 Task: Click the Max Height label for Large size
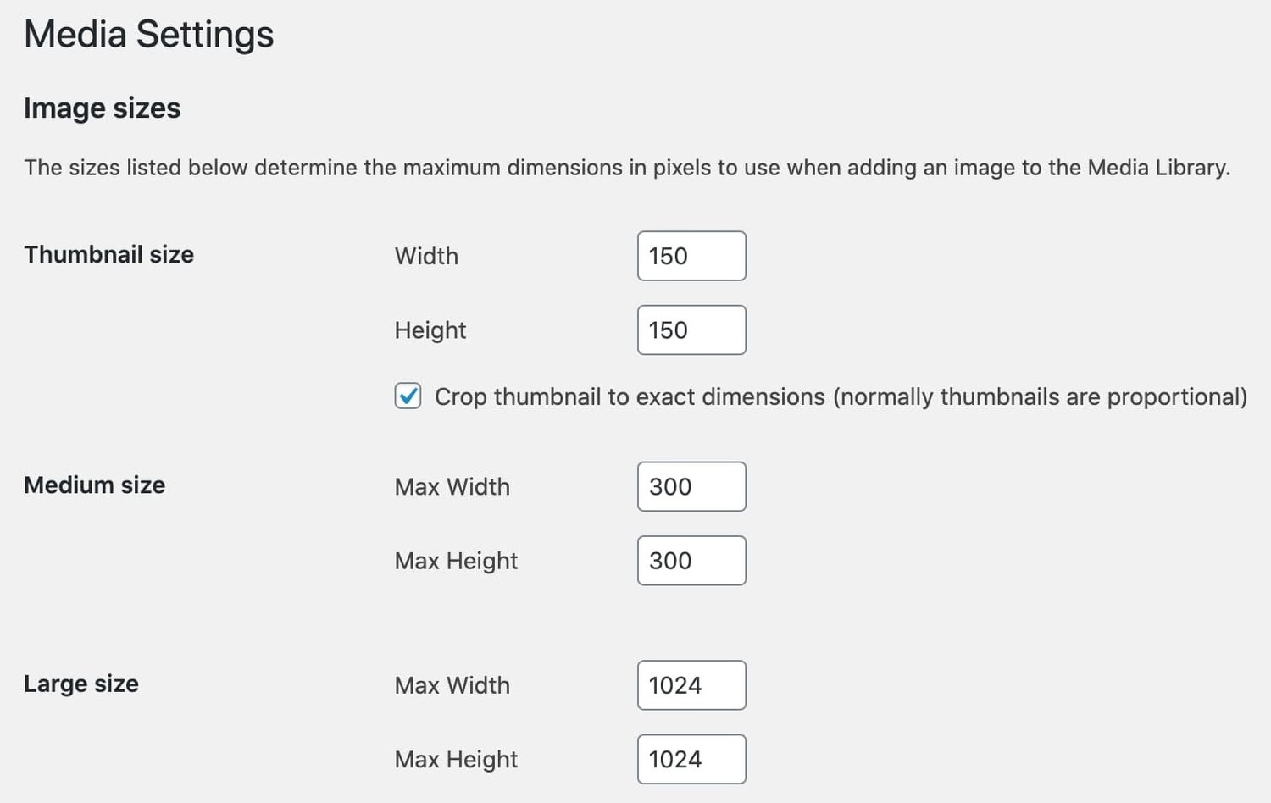(x=456, y=760)
